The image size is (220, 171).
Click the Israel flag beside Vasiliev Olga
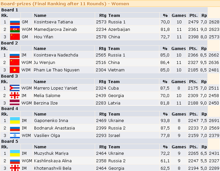tap(15, 136)
